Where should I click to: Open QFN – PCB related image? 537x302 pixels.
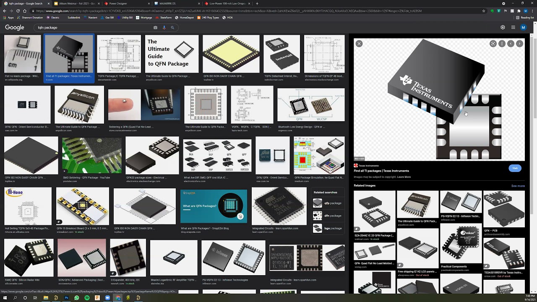click(x=504, y=209)
